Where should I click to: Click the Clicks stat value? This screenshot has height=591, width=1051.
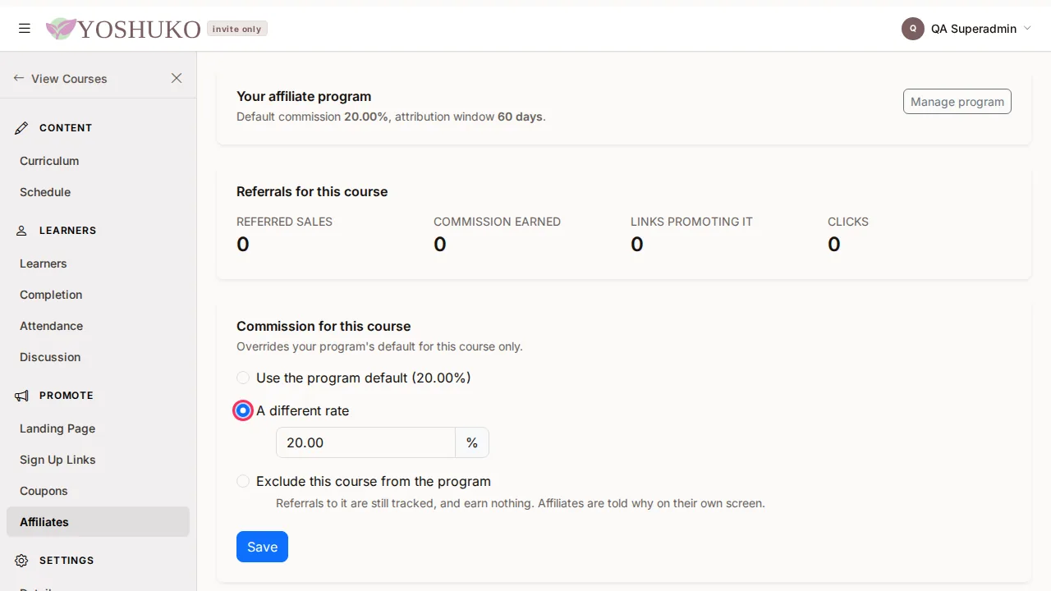[834, 245]
